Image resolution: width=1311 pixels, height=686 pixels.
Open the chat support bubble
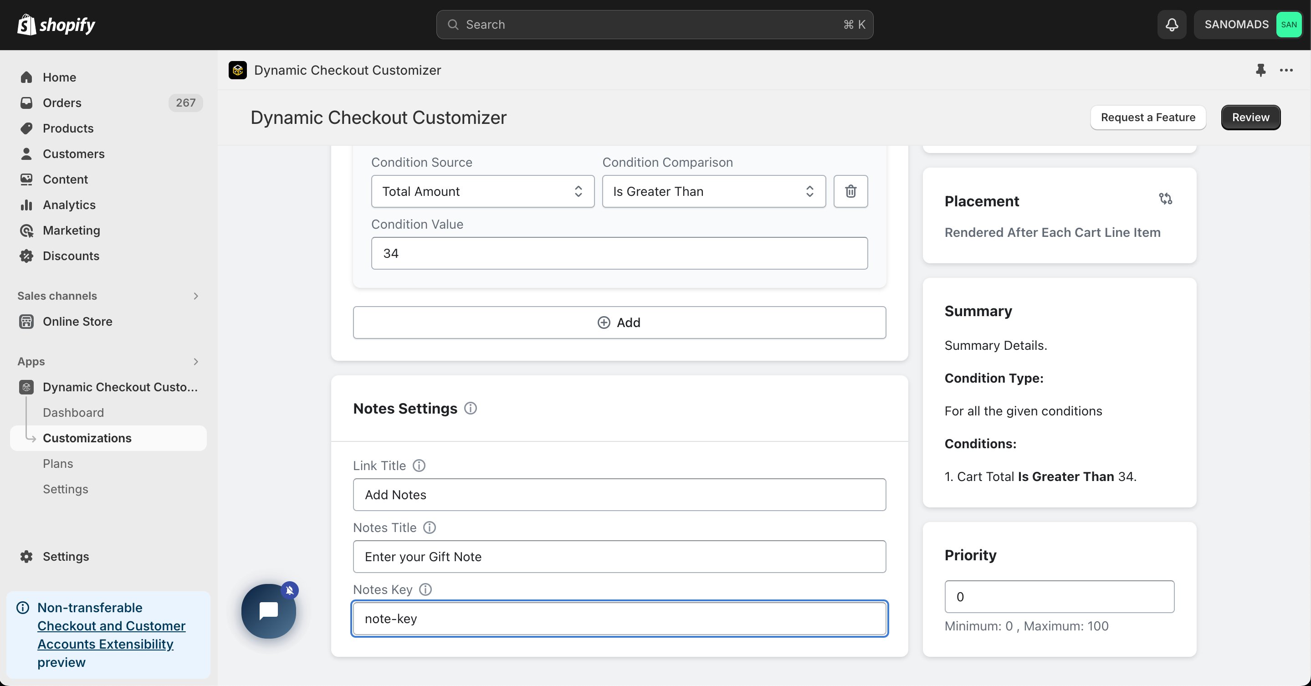click(x=269, y=611)
